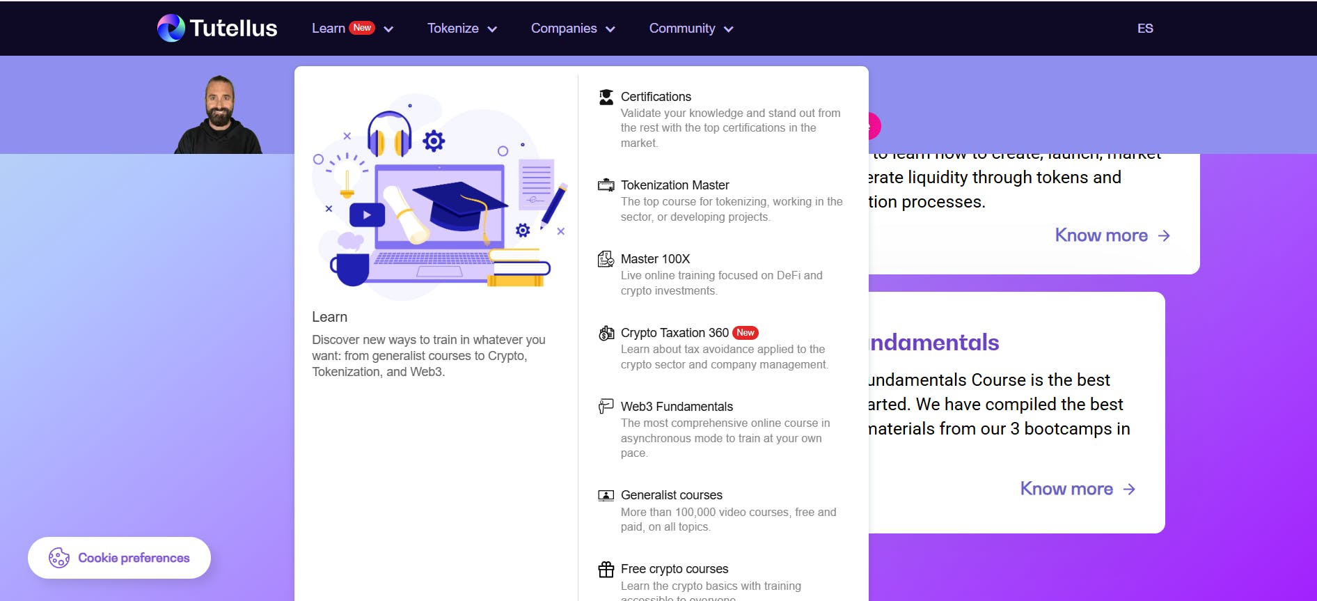
Task: Open Cookie preferences button
Action: [x=119, y=558]
